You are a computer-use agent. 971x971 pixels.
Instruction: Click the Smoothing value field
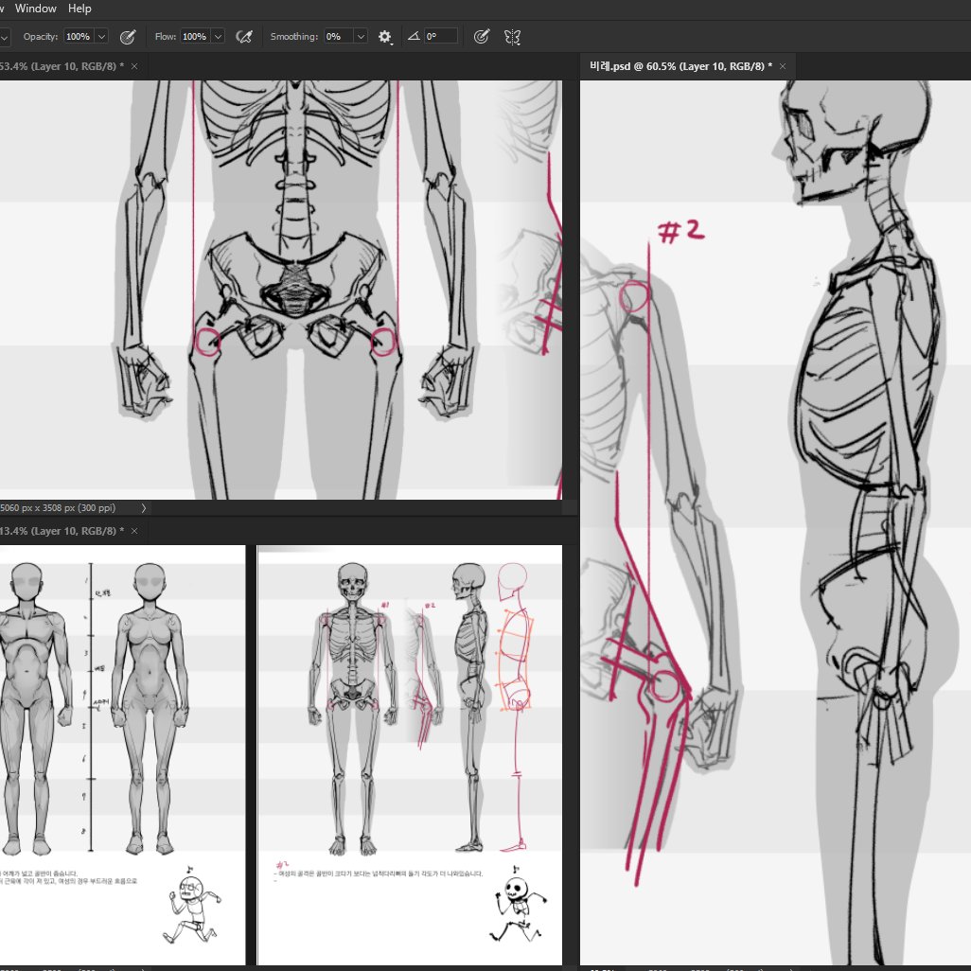pos(338,37)
